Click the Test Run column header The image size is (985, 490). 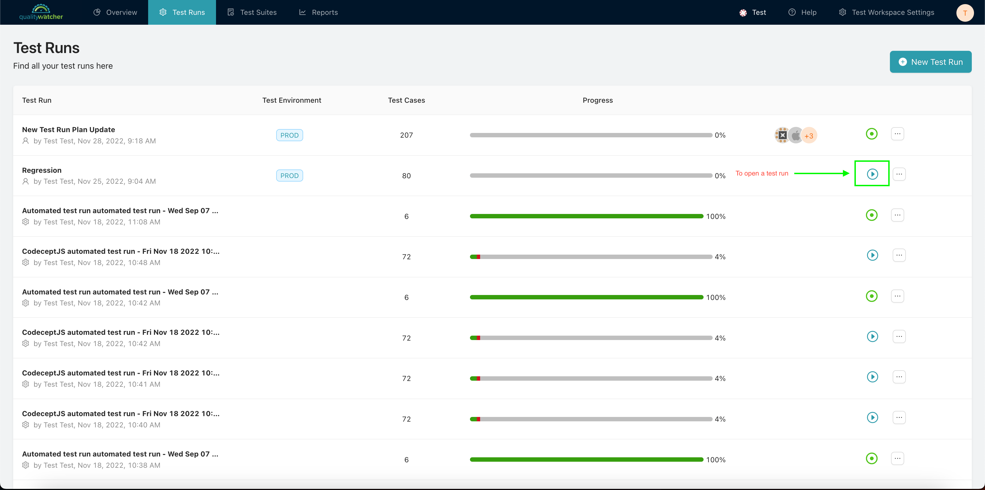click(37, 100)
